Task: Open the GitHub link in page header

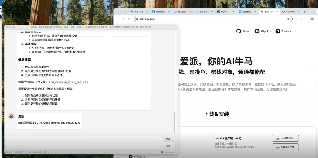Action: pos(243,31)
